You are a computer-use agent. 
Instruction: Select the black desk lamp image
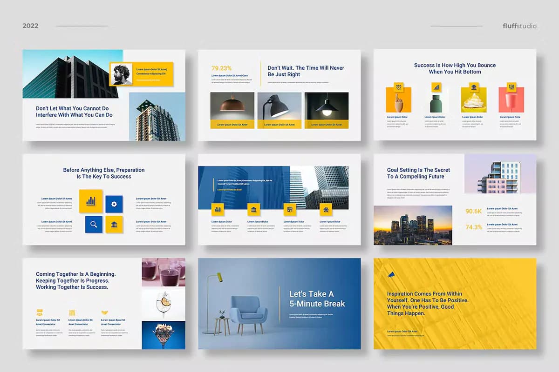(x=279, y=106)
